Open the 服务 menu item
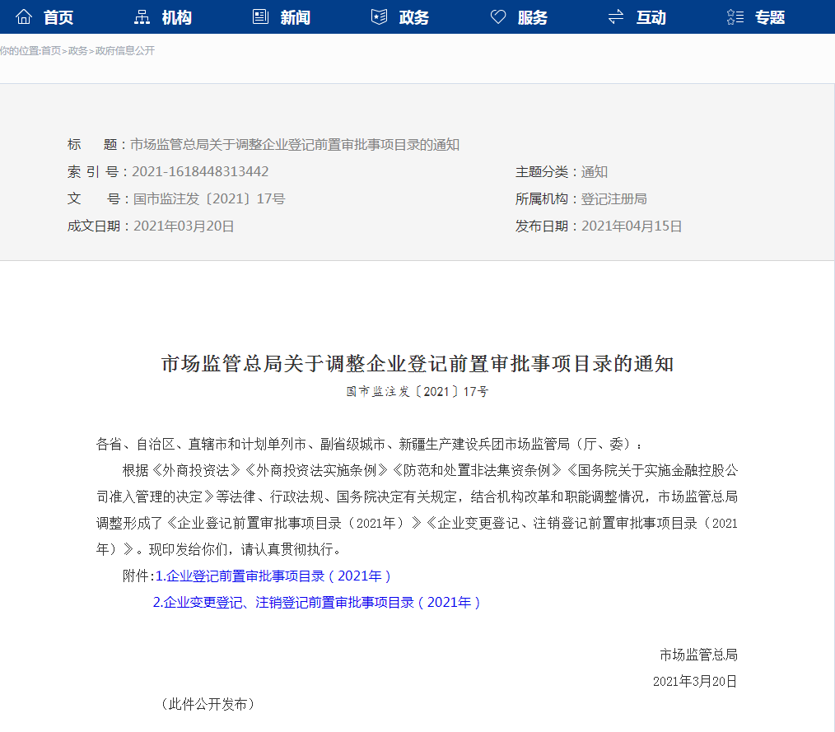Screen dimensions: 835x732 pyautogui.click(x=533, y=17)
